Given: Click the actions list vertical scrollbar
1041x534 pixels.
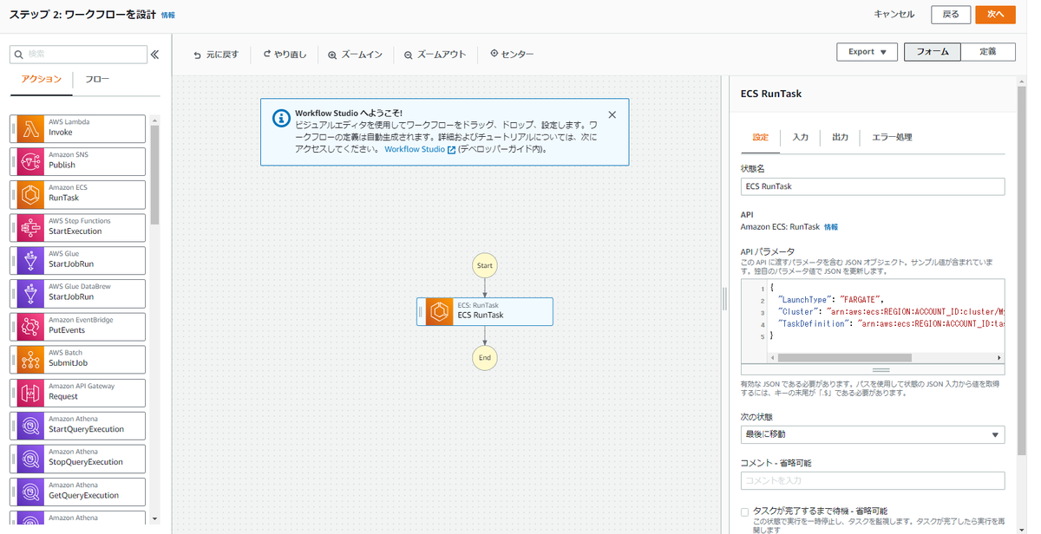Looking at the screenshot, I should pyautogui.click(x=154, y=175).
